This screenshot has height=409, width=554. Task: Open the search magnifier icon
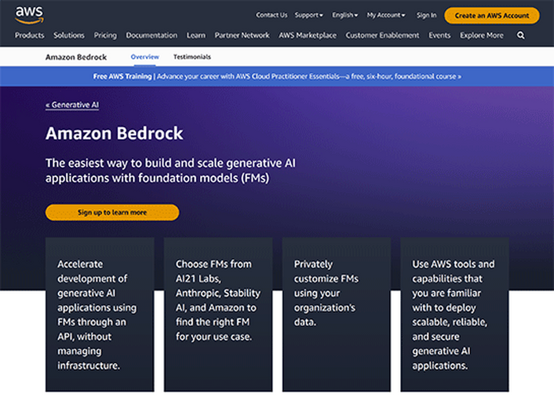tap(521, 35)
